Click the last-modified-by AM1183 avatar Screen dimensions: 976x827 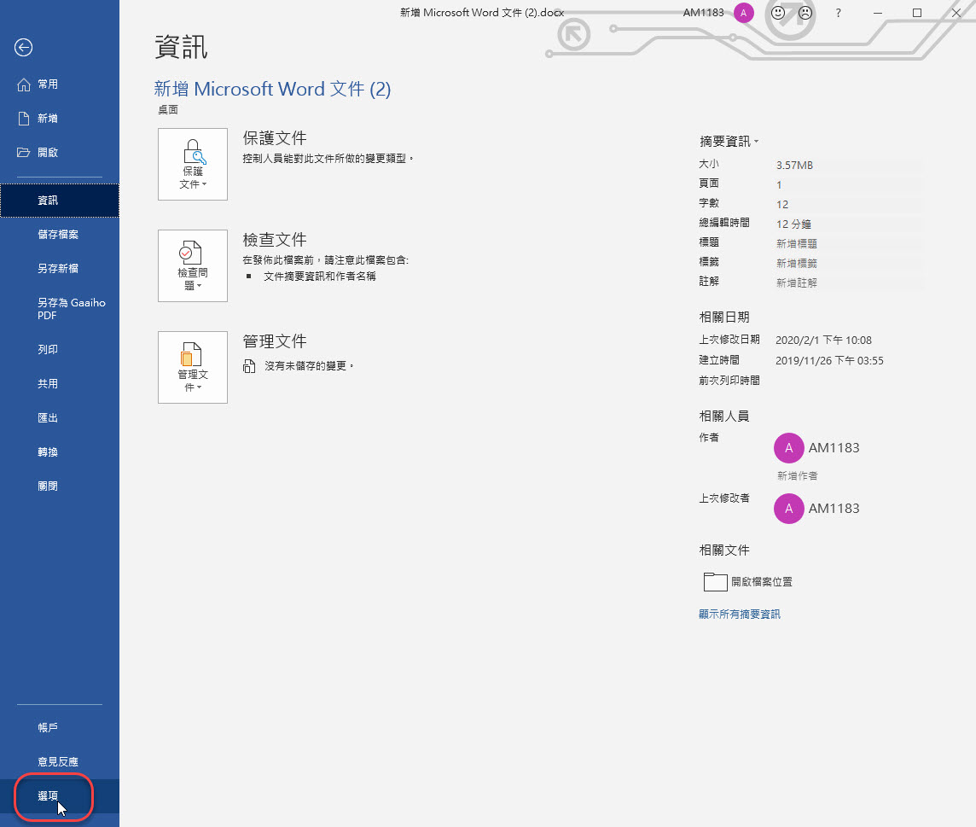click(x=788, y=508)
